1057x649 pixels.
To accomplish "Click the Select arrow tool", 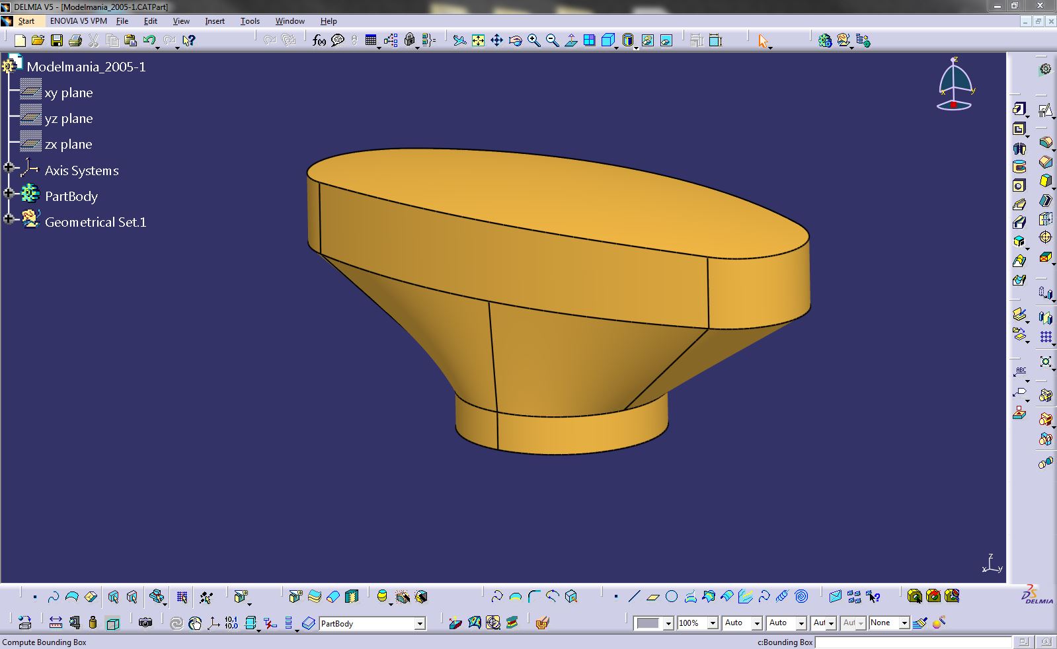I will coord(763,40).
